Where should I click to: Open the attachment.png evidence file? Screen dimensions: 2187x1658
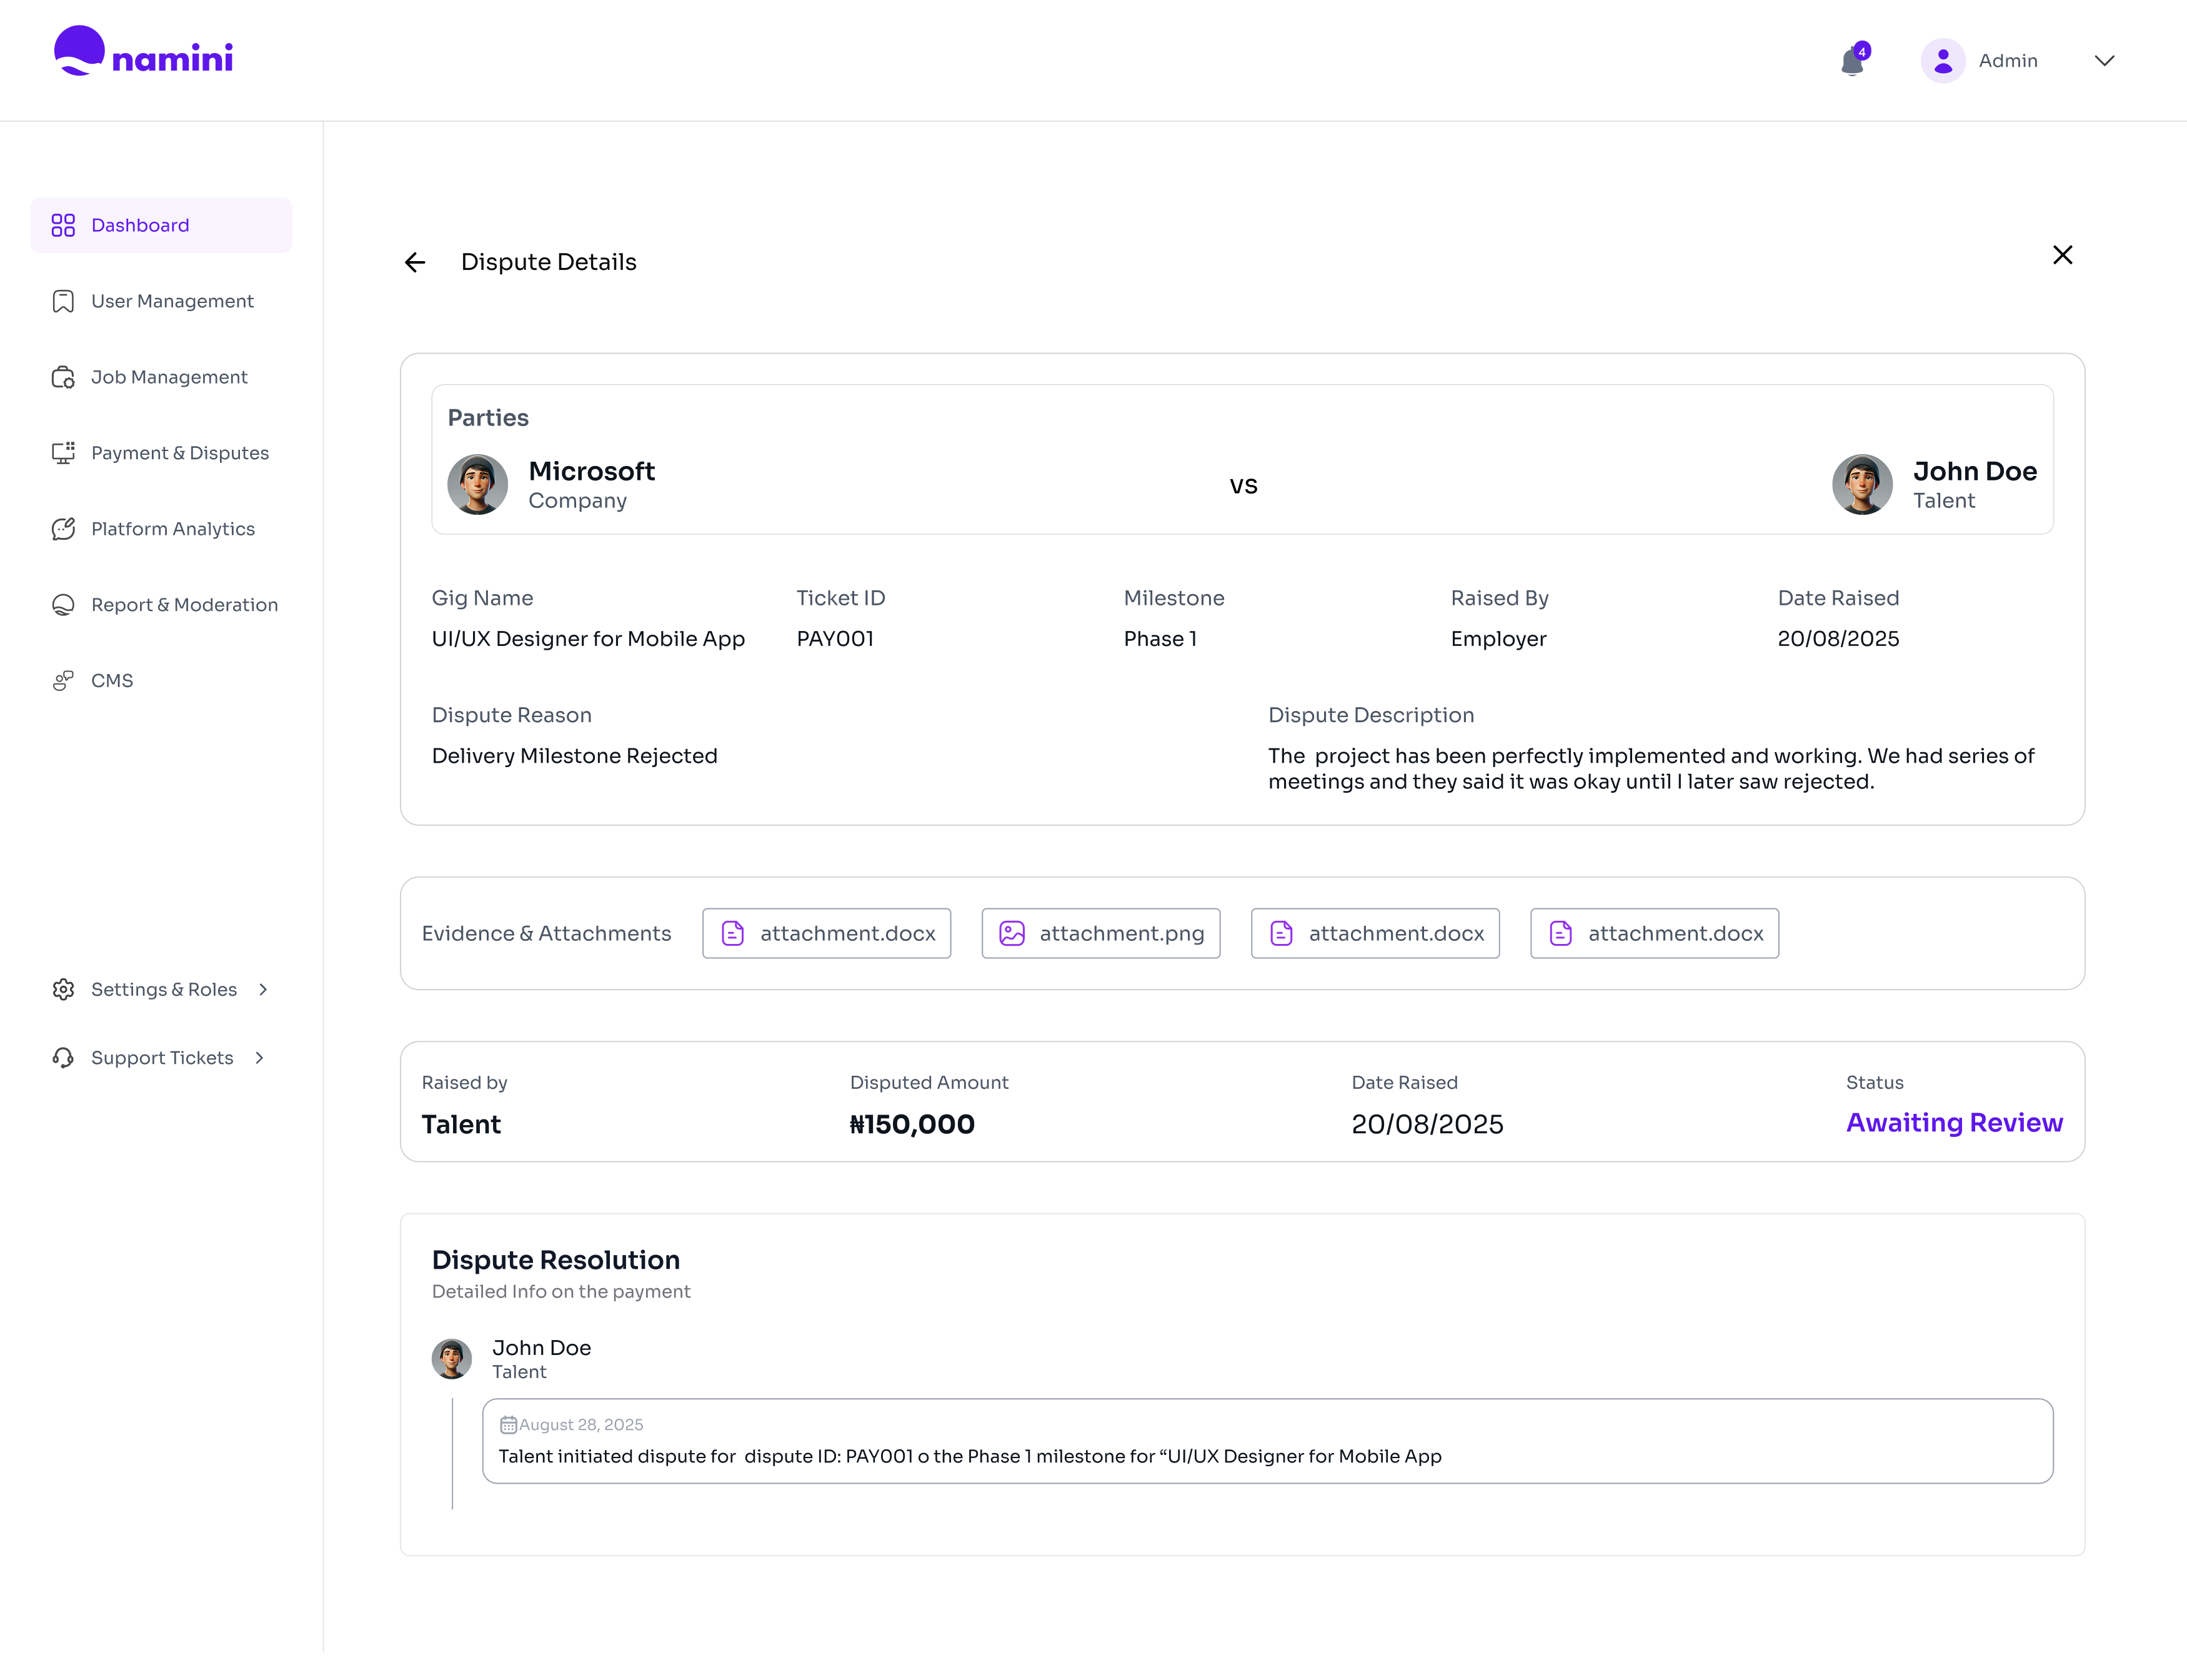tap(1100, 933)
